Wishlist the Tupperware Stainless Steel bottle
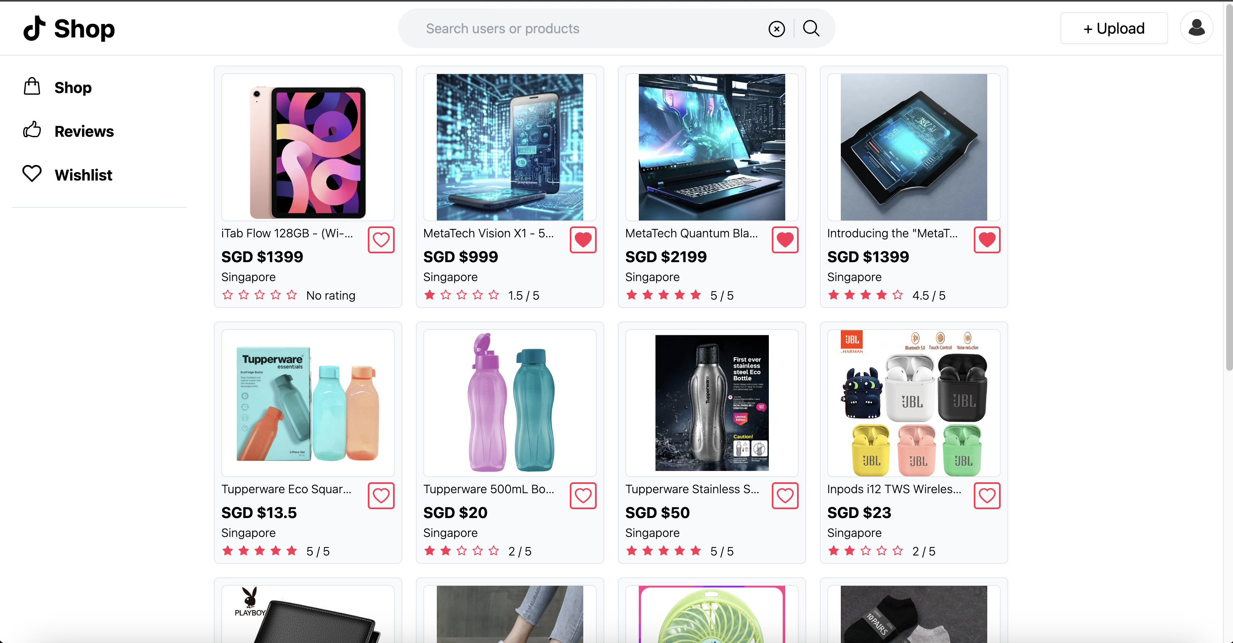 [x=785, y=496]
